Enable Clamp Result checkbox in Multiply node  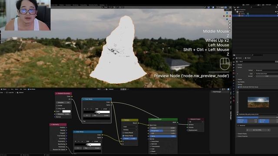pyautogui.click(x=123, y=133)
